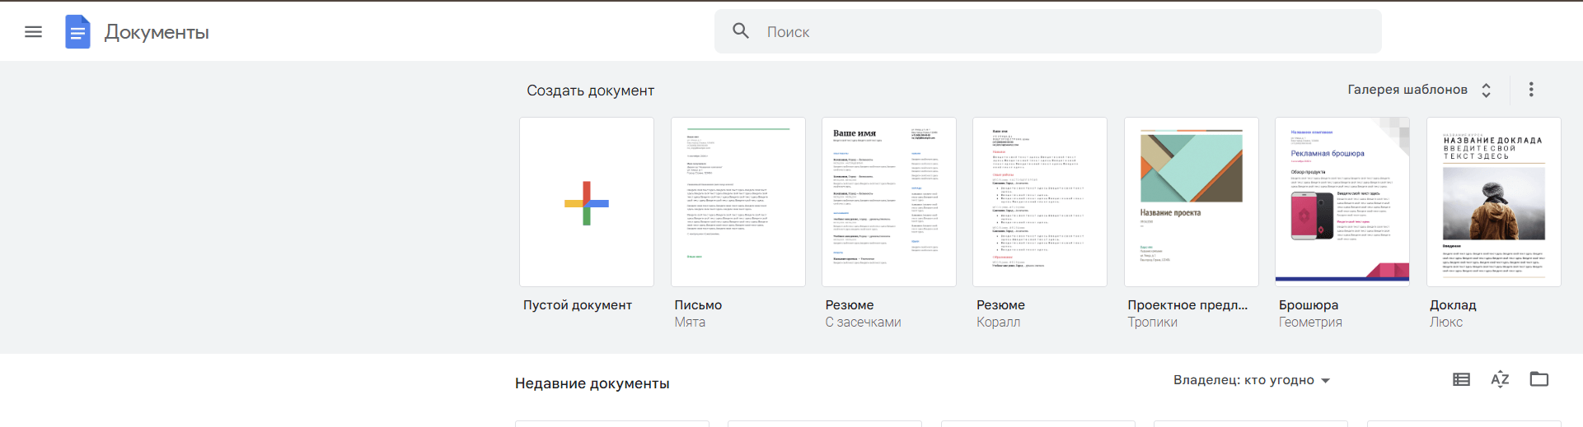
Task: Open the Резюме Коралл template thumbnail
Action: [1040, 202]
